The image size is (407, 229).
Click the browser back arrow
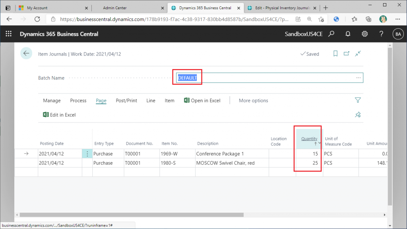pyautogui.click(x=10, y=19)
